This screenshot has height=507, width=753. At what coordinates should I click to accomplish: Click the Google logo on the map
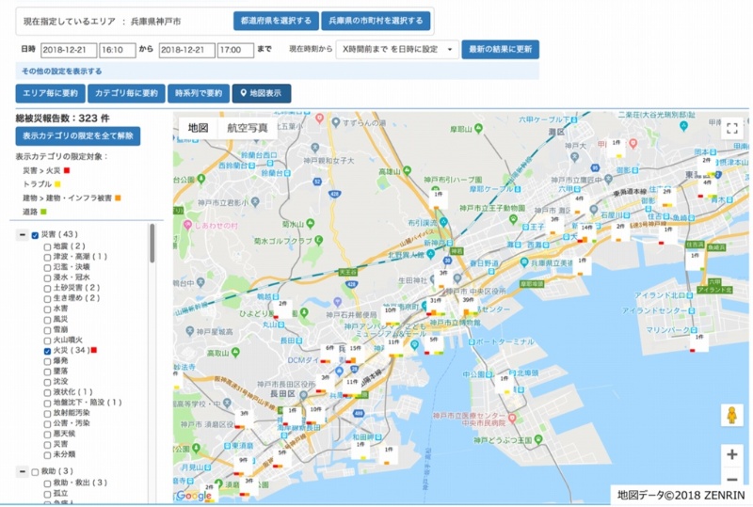click(194, 496)
